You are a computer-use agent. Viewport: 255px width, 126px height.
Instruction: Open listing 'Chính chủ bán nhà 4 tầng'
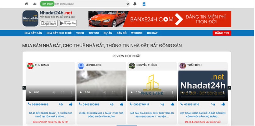101,115
